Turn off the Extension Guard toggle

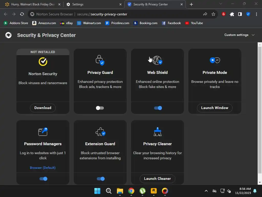tap(101, 179)
